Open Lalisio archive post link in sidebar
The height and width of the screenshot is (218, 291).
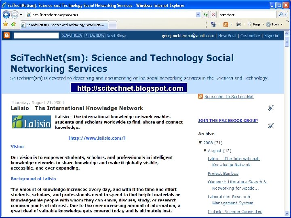234,161
